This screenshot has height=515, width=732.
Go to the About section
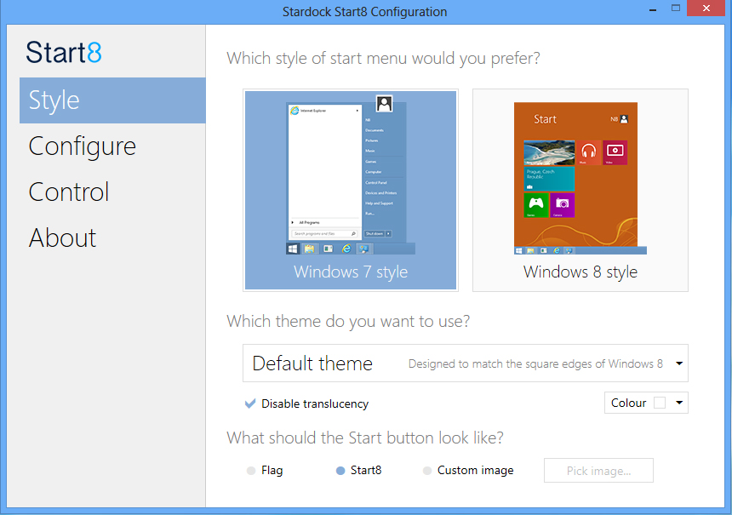62,237
